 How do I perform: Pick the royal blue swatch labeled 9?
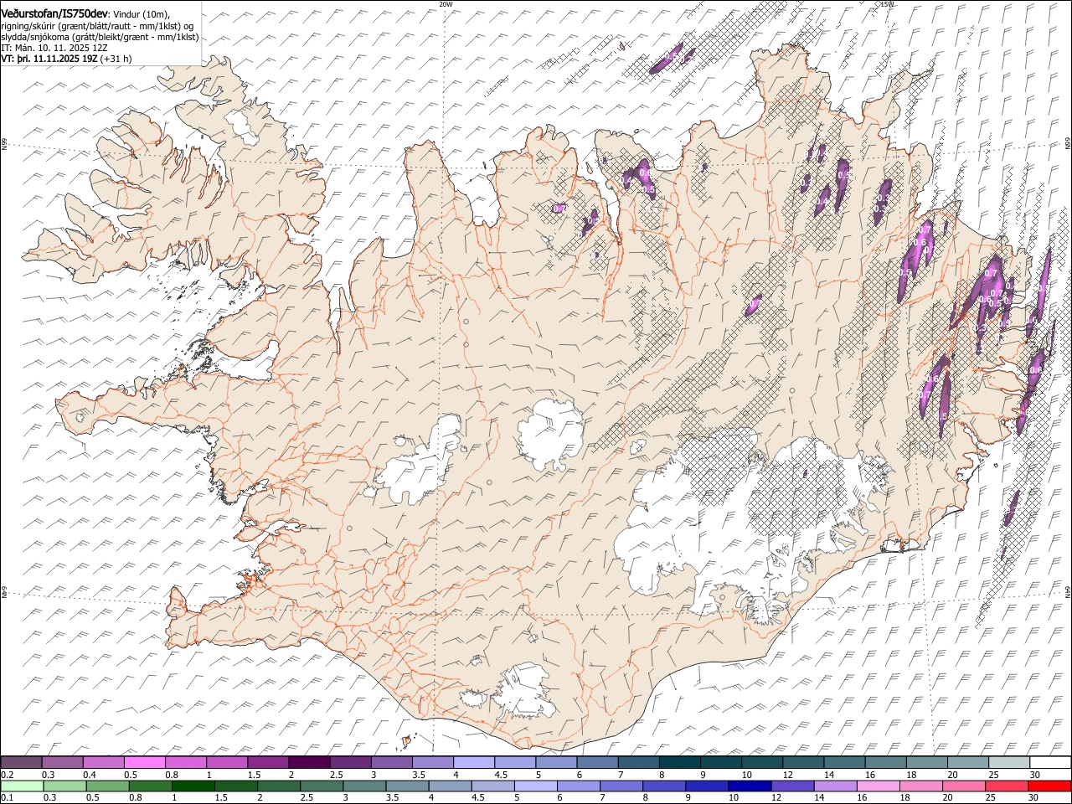[706, 786]
